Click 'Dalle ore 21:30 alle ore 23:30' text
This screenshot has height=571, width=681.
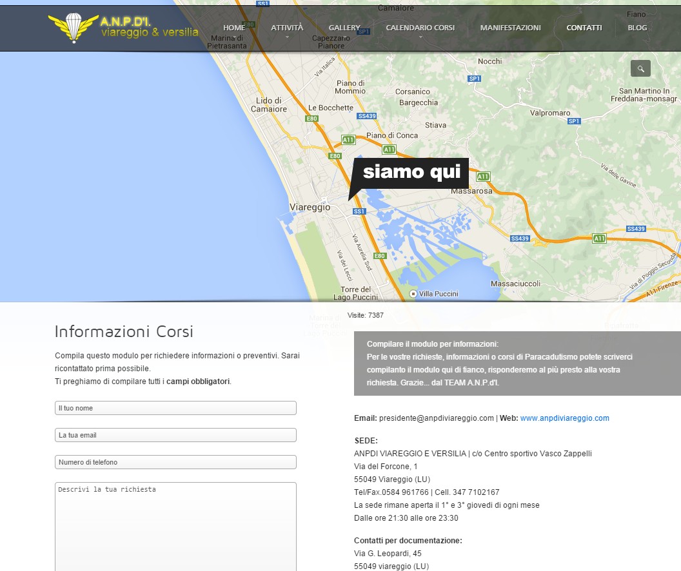coord(406,518)
